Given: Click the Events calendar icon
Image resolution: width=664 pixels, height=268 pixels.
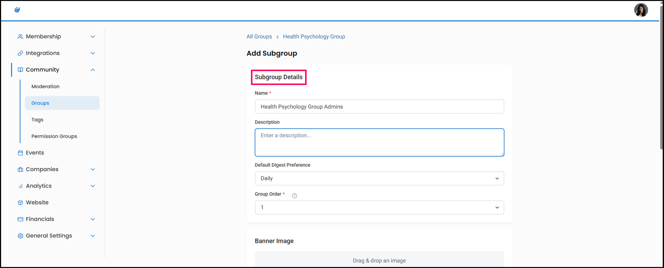Looking at the screenshot, I should click(x=20, y=153).
